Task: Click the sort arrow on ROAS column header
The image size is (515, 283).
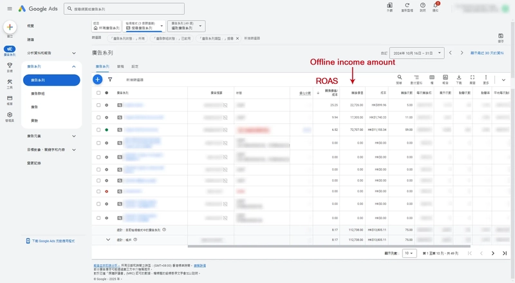Action: [x=318, y=93]
